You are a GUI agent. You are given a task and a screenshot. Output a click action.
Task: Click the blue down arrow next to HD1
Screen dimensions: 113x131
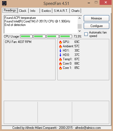[x=60, y=51]
